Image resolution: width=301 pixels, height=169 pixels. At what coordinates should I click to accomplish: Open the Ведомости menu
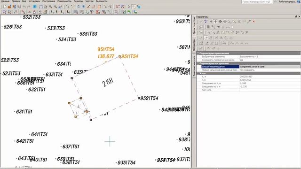coord(102,1)
